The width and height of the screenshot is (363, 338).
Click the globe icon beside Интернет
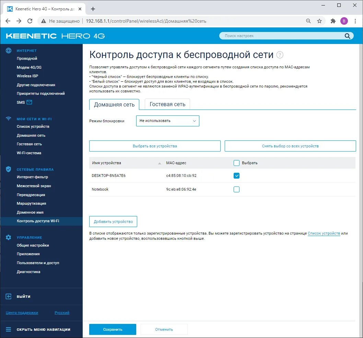pos(9,50)
